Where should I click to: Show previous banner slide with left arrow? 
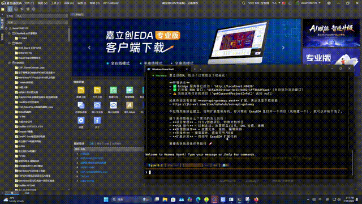click(x=89, y=48)
